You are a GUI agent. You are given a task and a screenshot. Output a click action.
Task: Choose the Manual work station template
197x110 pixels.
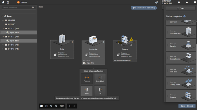[x=181, y=58]
